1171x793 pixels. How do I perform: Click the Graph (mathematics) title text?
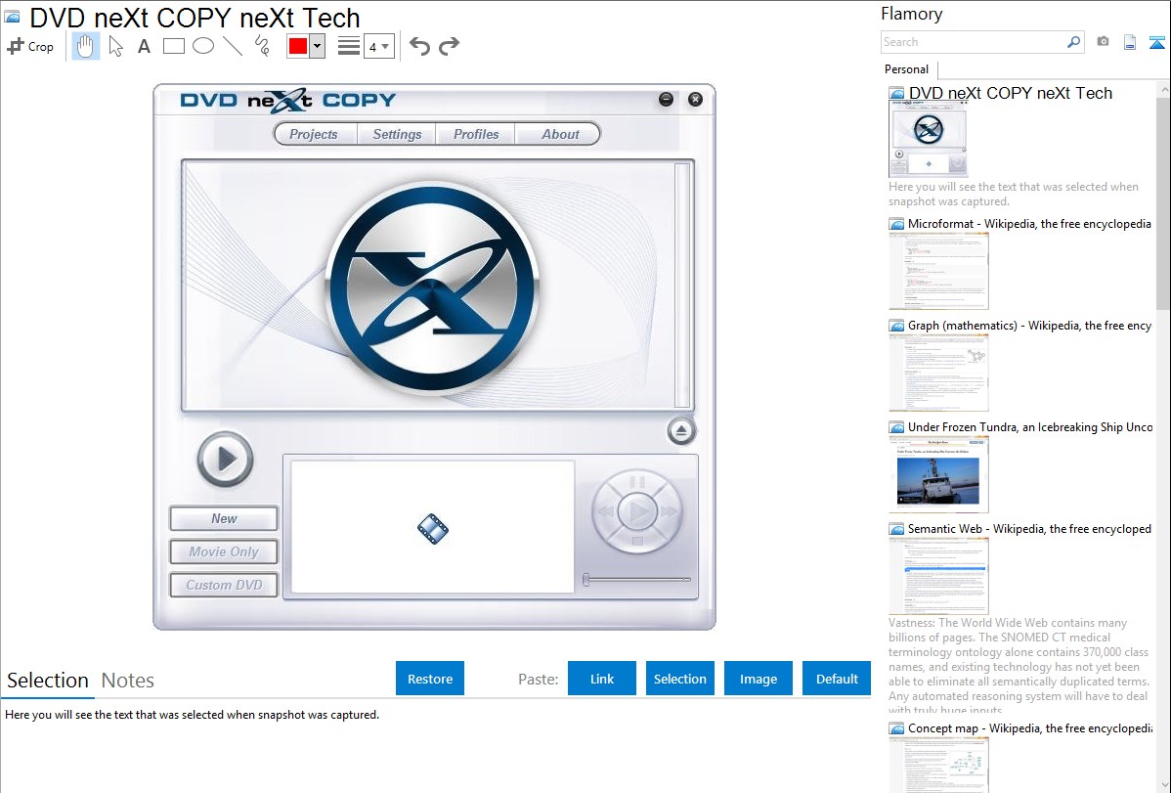pos(1030,326)
